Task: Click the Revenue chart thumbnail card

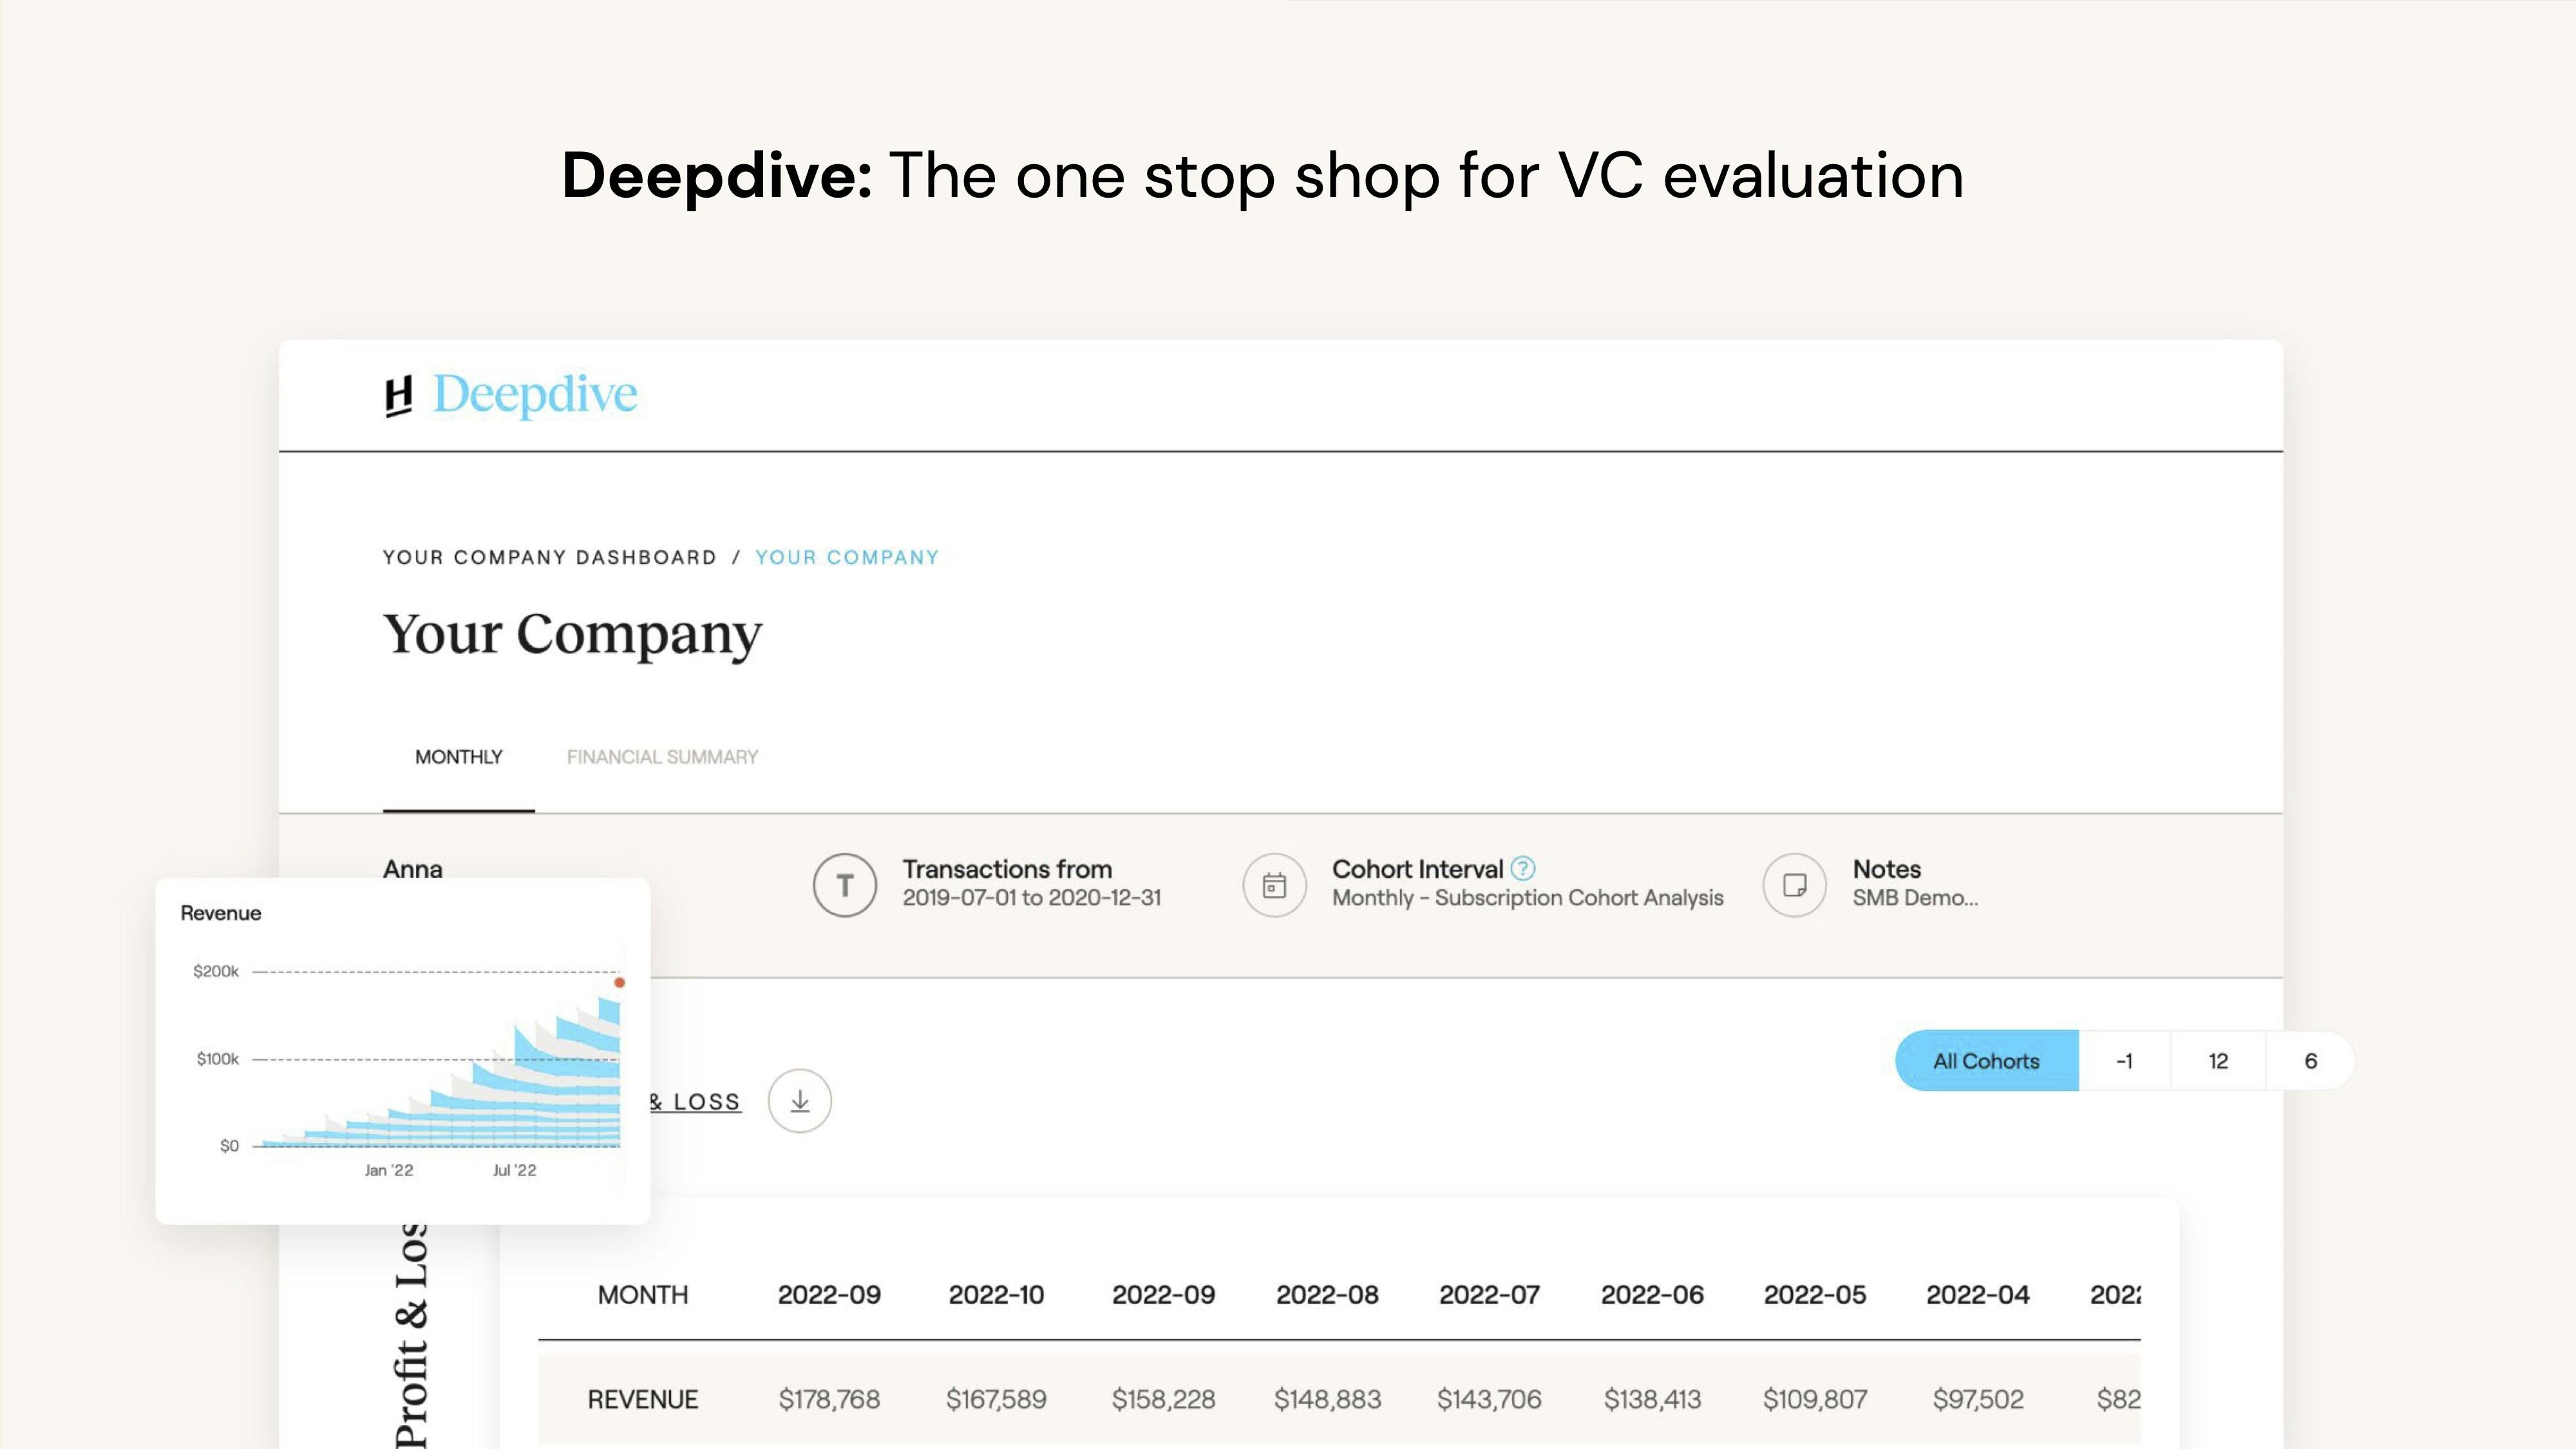Action: 402,1050
